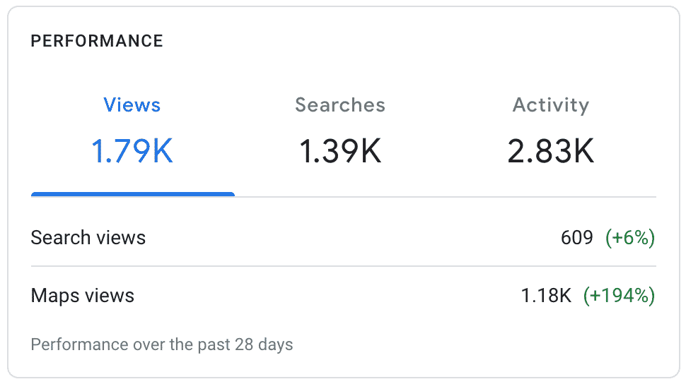Click the +6% change indicator
This screenshot has width=686, height=384.
coord(630,238)
